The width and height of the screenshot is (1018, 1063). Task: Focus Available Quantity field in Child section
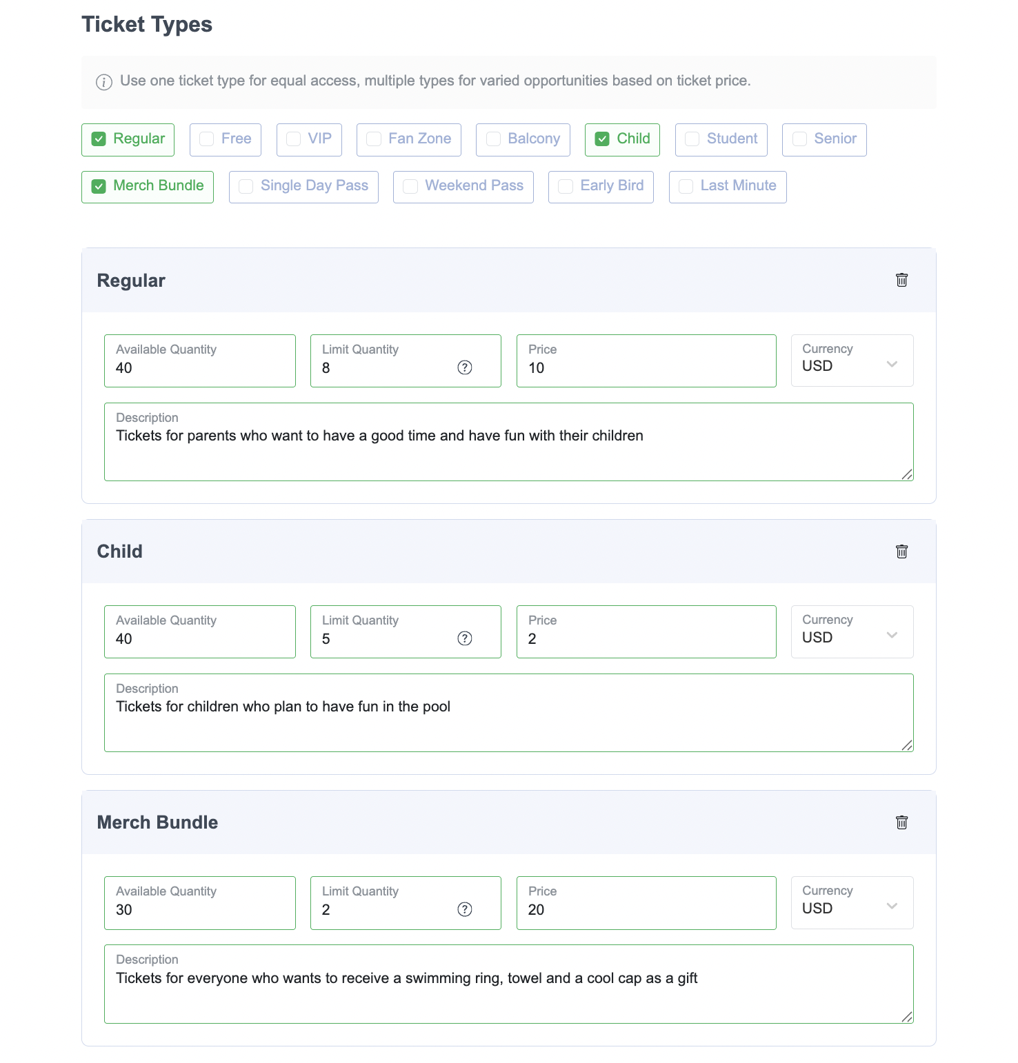200,631
